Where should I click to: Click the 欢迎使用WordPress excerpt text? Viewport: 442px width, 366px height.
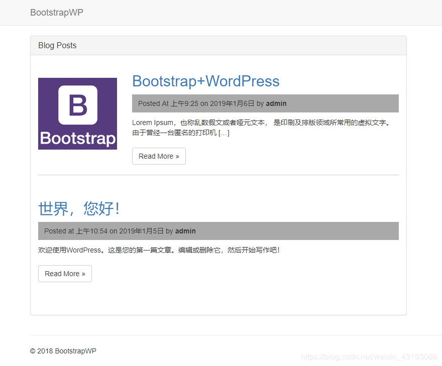(x=159, y=250)
